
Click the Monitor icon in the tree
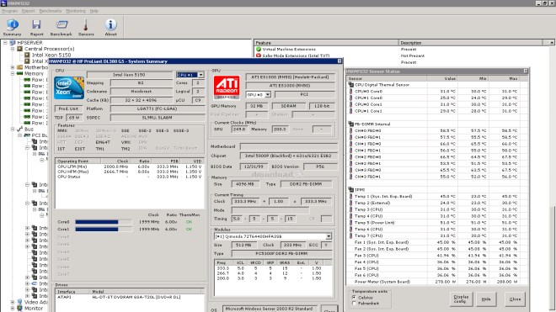coord(20,309)
